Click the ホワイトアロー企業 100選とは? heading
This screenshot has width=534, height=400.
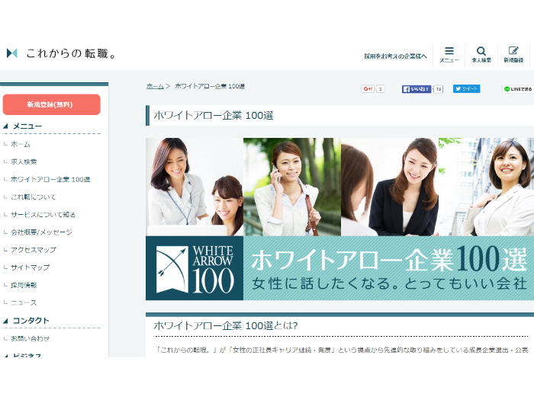point(226,326)
